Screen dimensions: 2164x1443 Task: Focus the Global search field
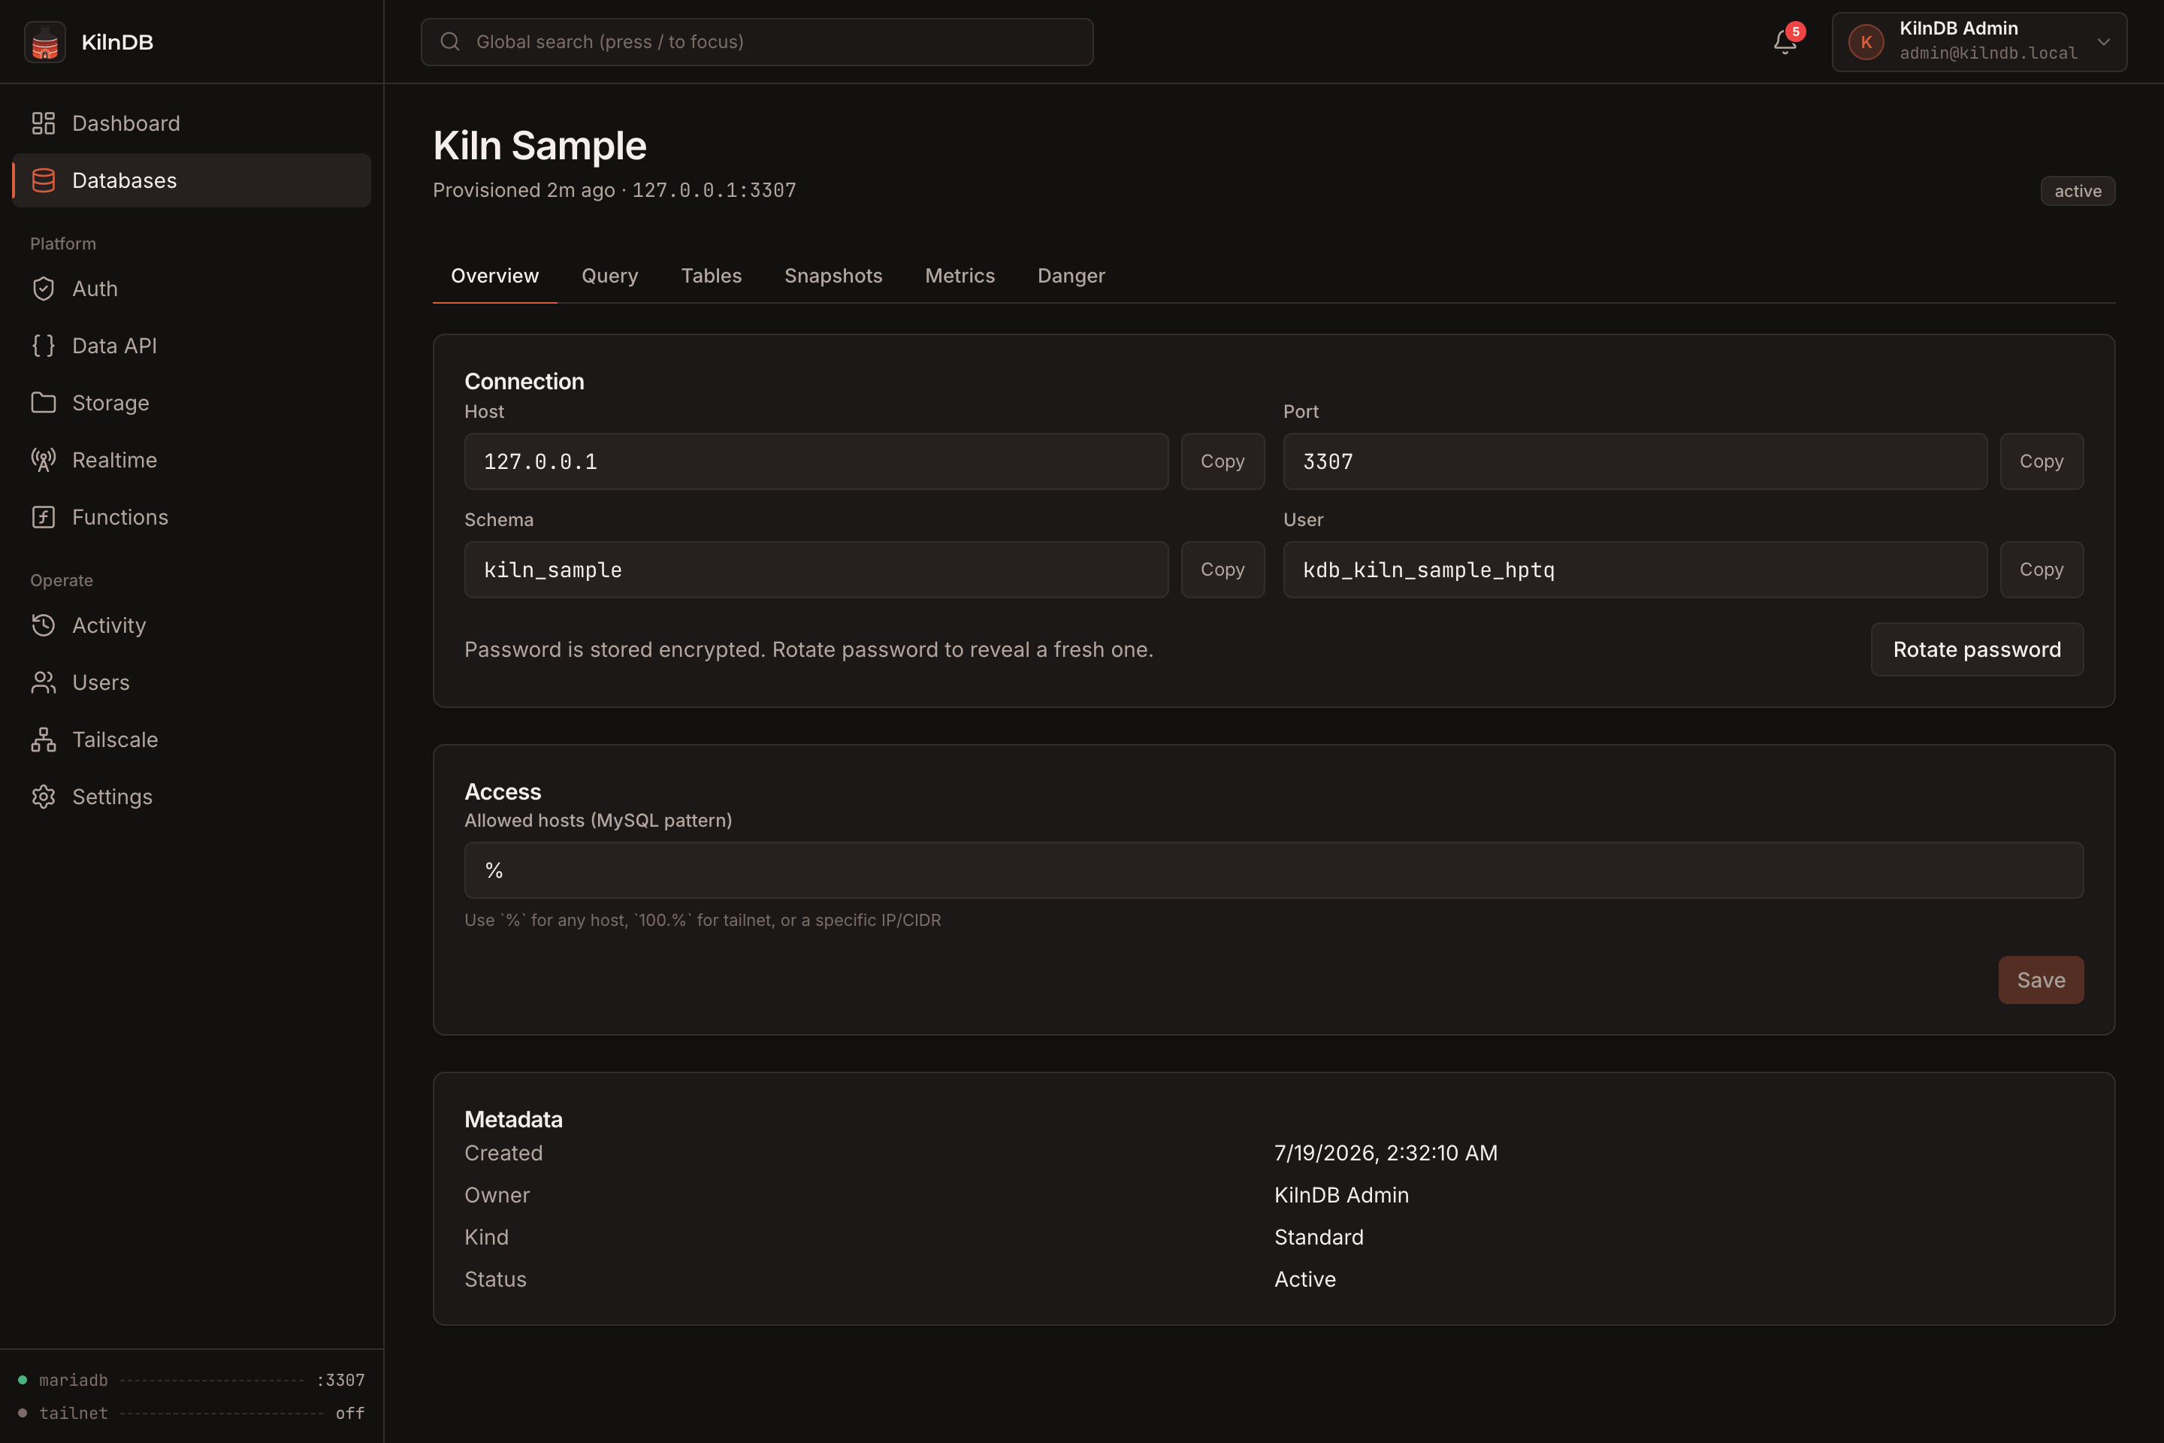tap(757, 42)
